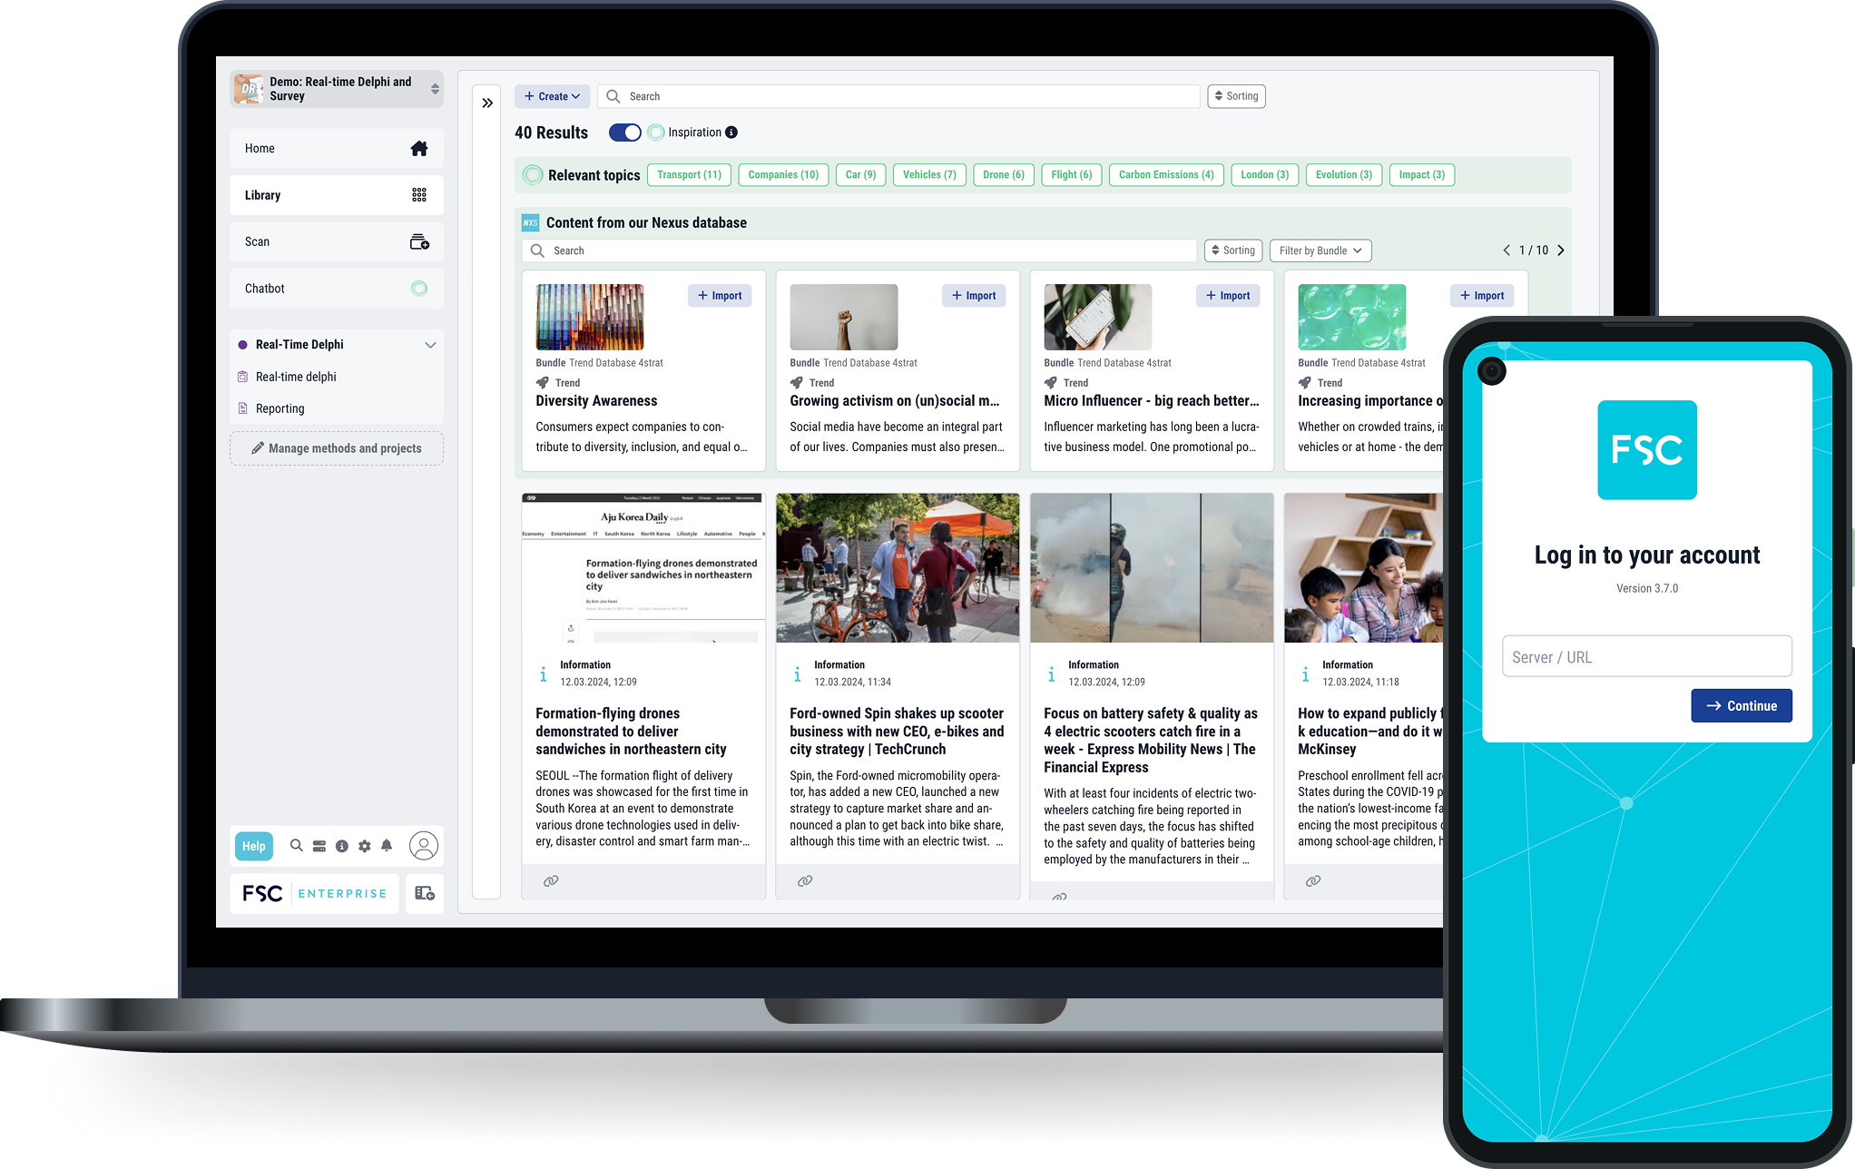Click the info icon beside Inspiration
The height and width of the screenshot is (1169, 1855).
(x=731, y=133)
